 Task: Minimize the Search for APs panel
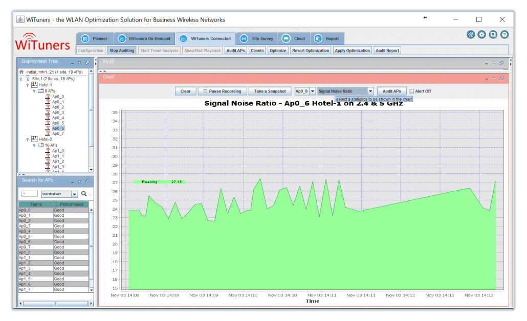pos(72,181)
